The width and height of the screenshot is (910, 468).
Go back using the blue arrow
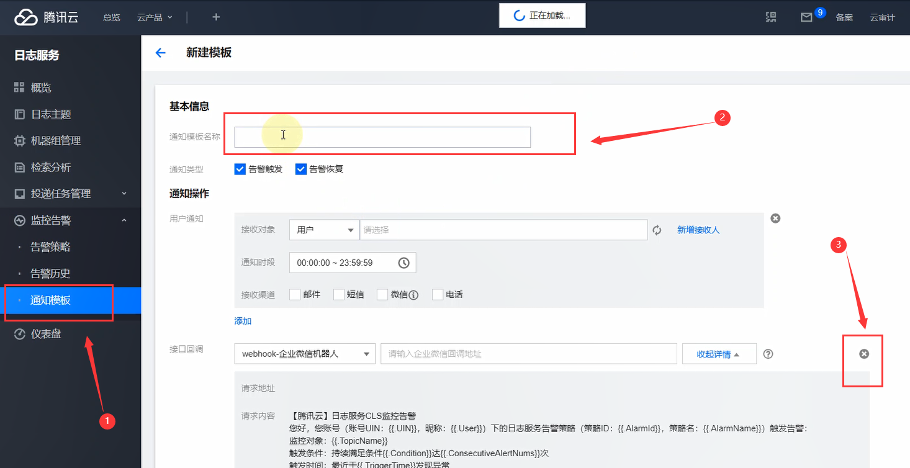160,53
